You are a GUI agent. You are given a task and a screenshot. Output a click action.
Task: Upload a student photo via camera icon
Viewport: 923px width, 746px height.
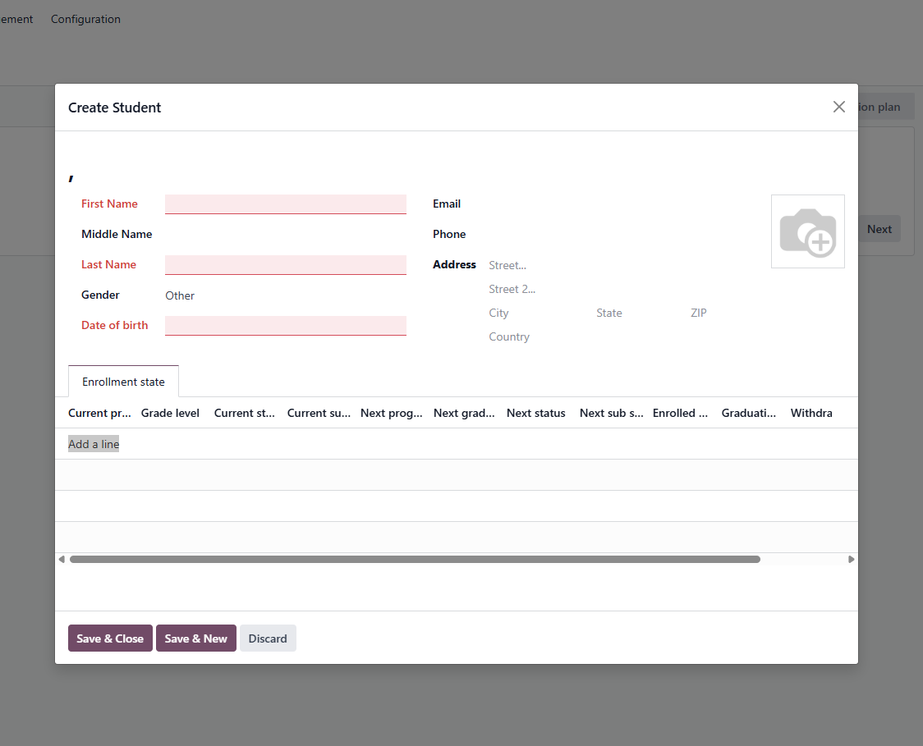pos(807,231)
